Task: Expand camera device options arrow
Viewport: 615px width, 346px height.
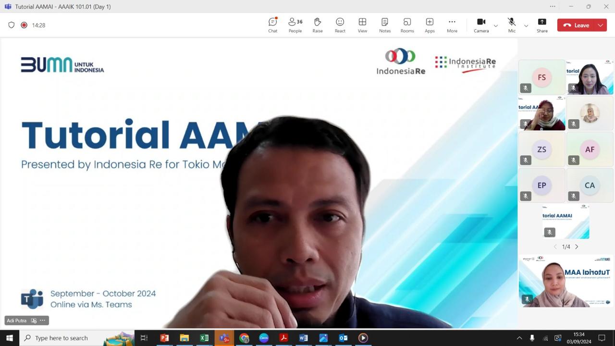Action: tap(496, 26)
